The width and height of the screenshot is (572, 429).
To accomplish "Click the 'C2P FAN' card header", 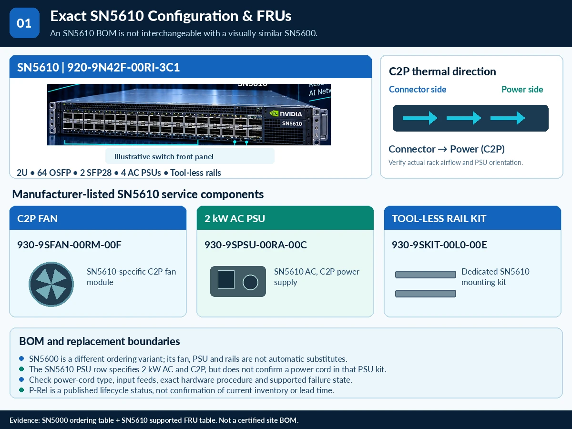I will (98, 218).
